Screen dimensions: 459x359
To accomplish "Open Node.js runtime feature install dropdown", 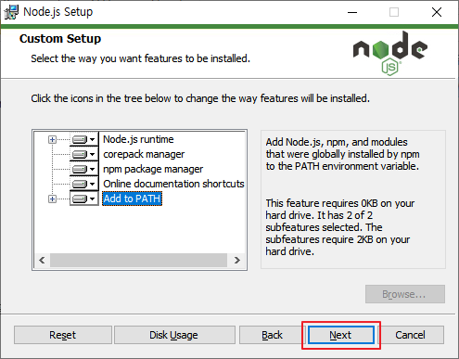I will [83, 139].
